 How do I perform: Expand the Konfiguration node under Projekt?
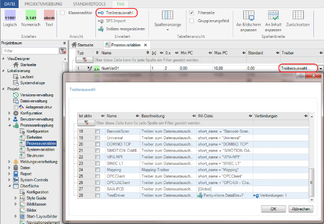[9, 113]
